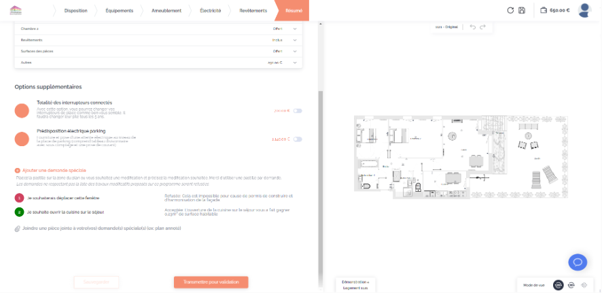The width and height of the screenshot is (602, 293).
Task: Go to the Équipements step
Action: (x=120, y=11)
